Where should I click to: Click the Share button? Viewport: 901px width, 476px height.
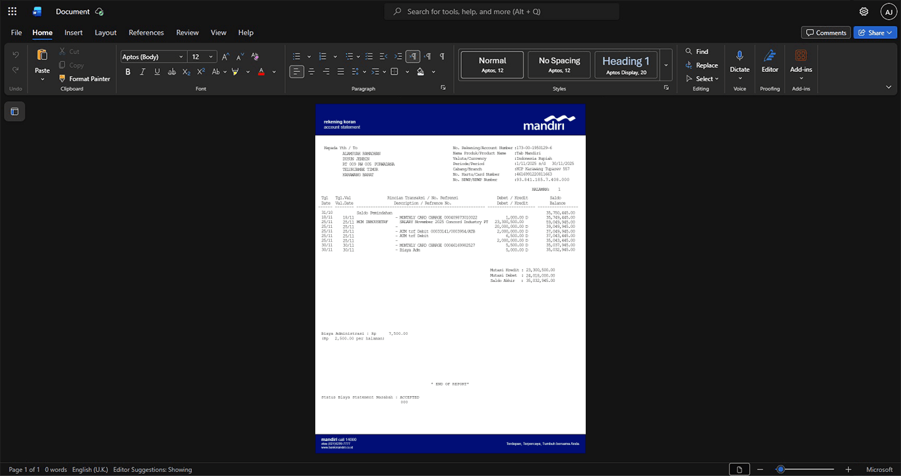pyautogui.click(x=875, y=32)
